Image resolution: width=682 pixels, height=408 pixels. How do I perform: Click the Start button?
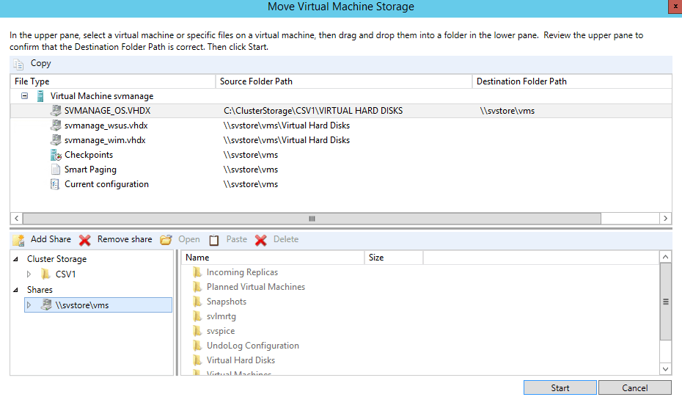pyautogui.click(x=560, y=388)
